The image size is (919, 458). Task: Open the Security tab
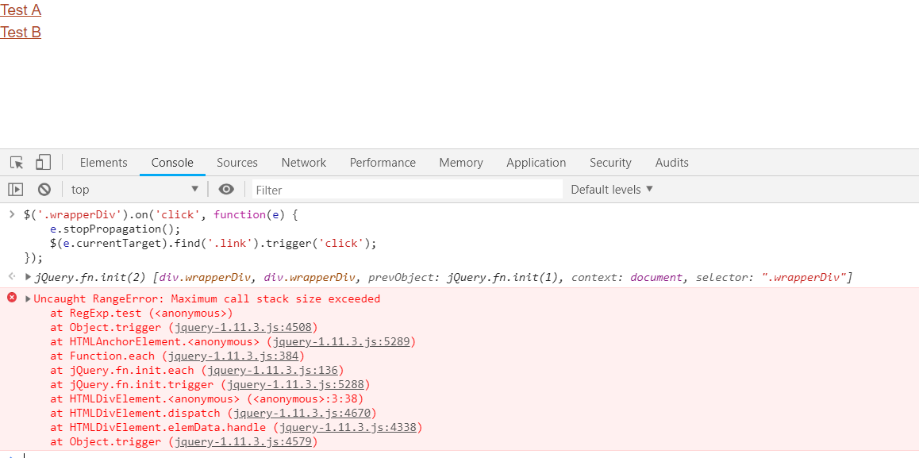[x=609, y=162]
